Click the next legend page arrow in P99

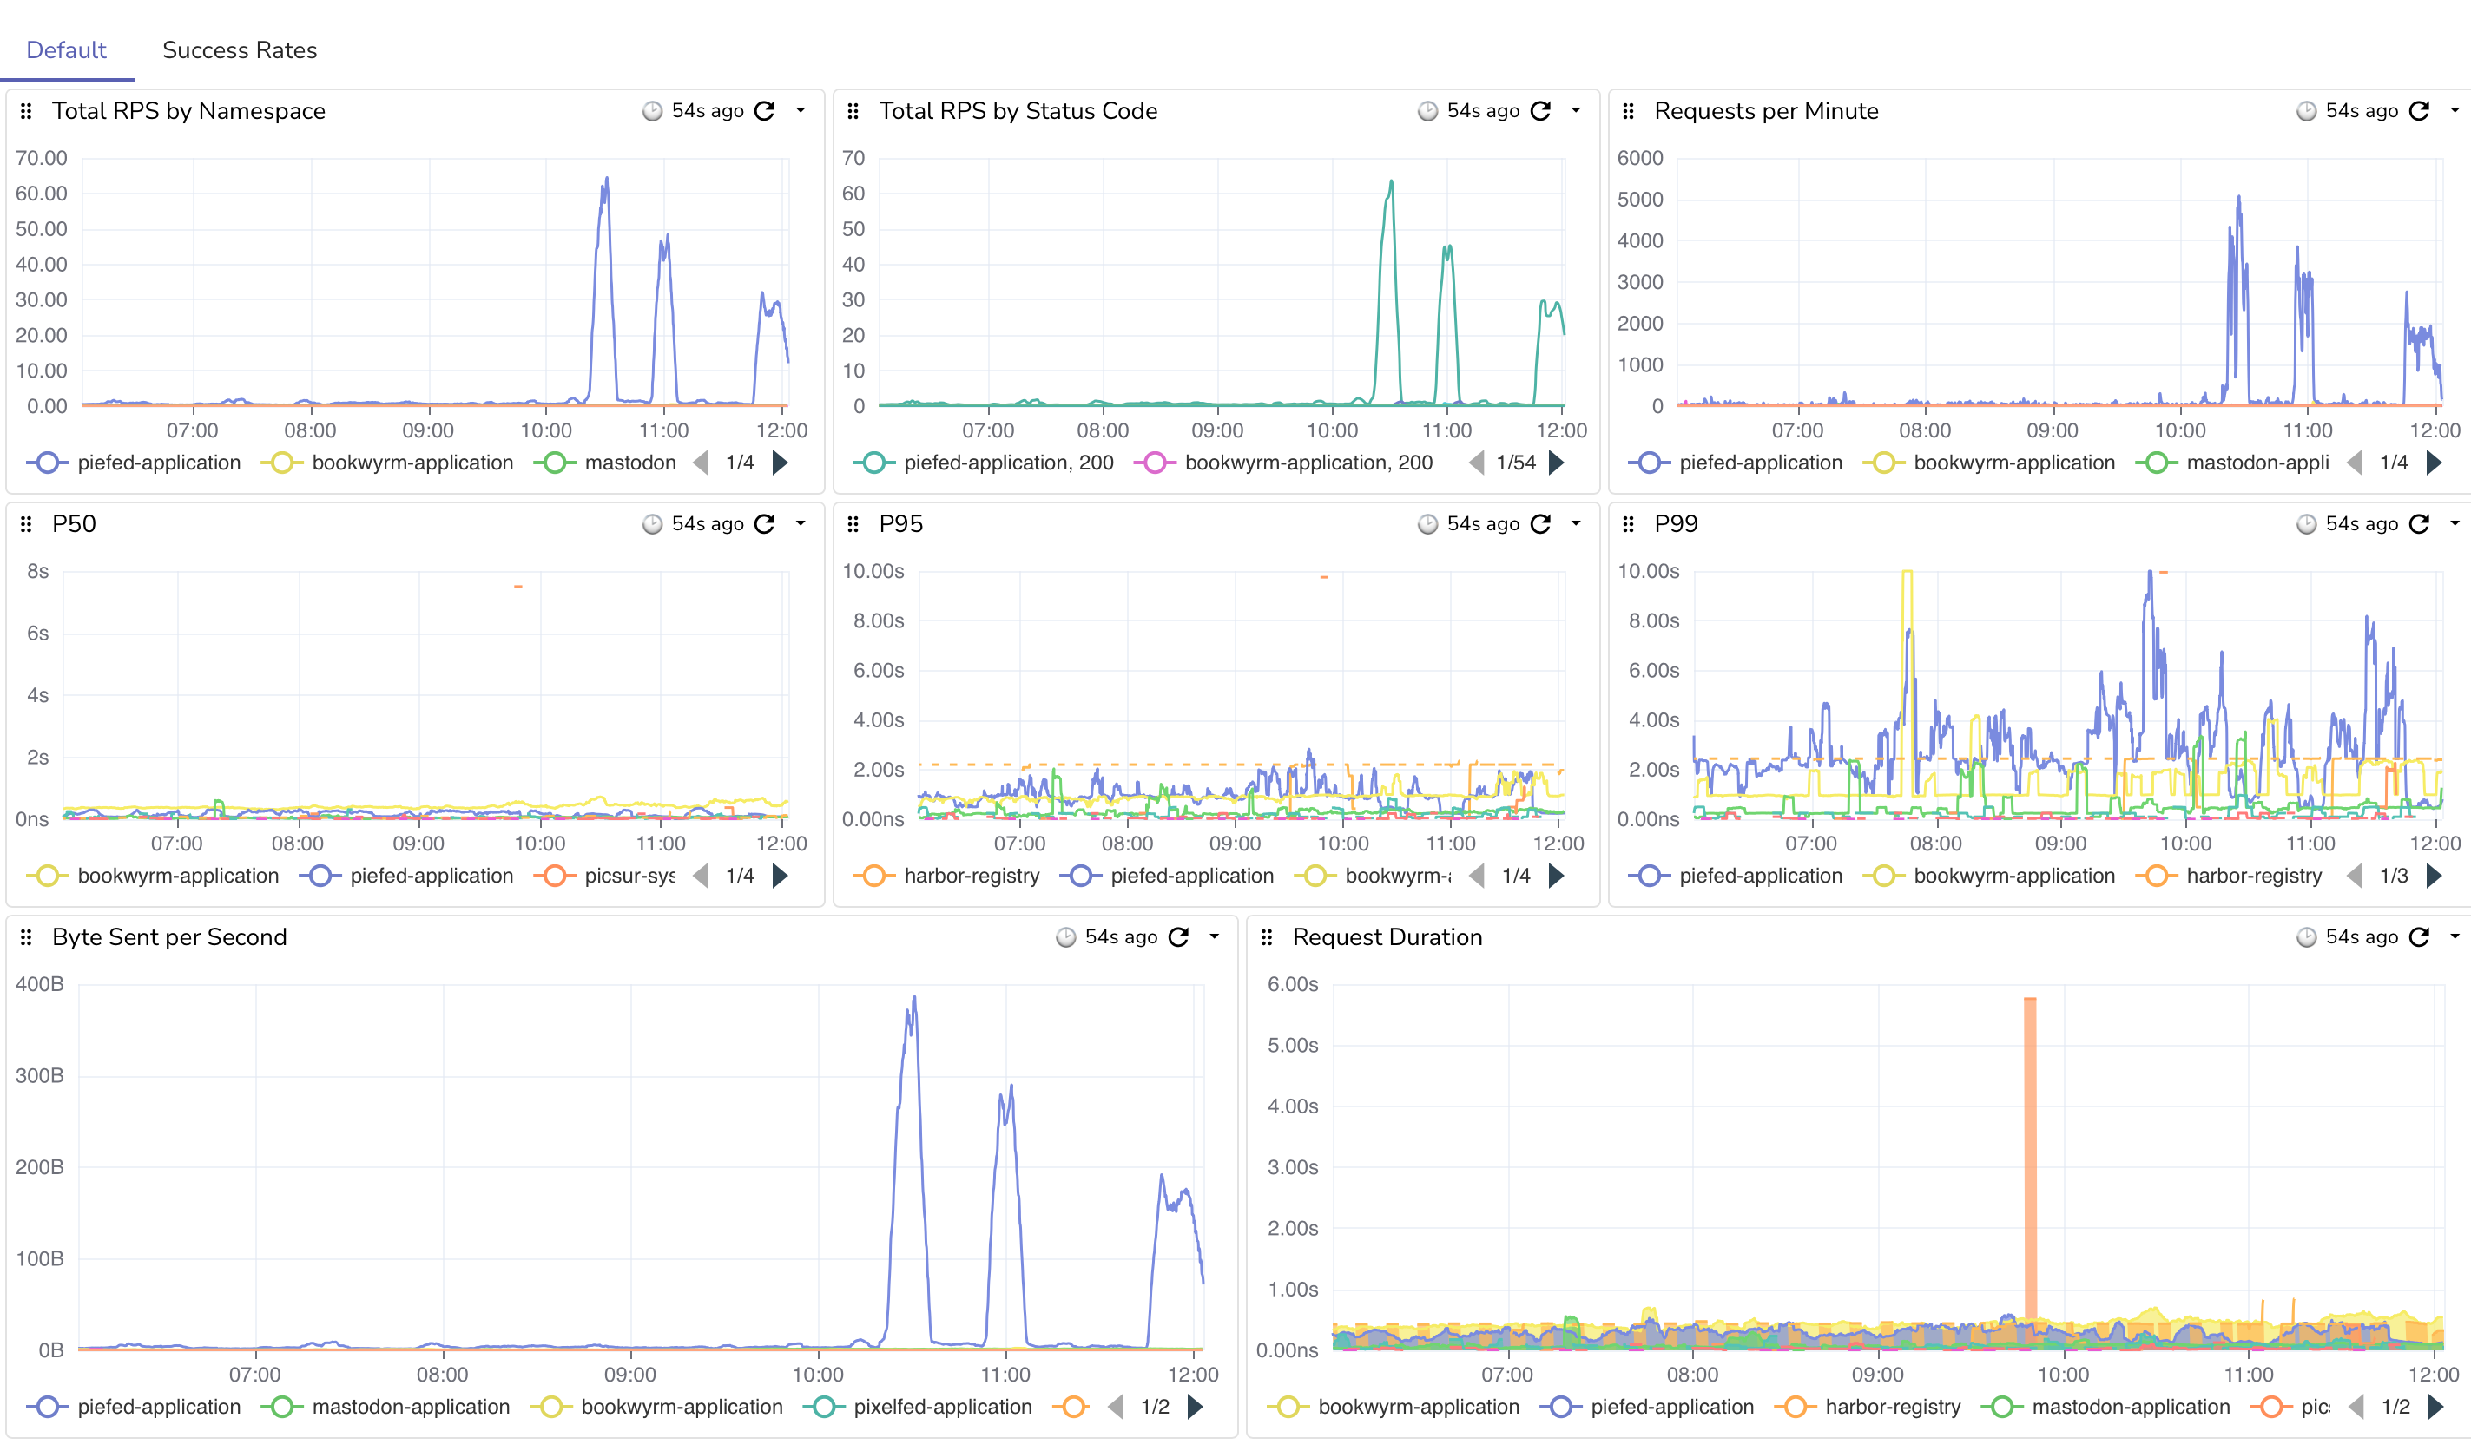coord(2434,876)
